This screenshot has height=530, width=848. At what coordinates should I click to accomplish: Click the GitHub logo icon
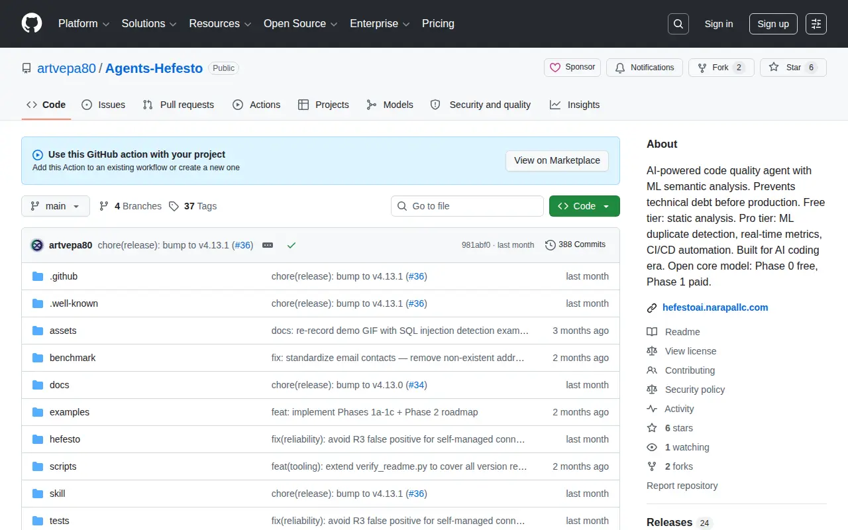pyautogui.click(x=32, y=24)
